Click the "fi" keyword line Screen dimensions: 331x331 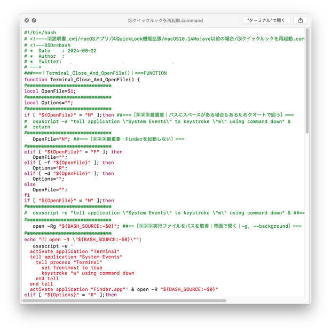(x=27, y=195)
